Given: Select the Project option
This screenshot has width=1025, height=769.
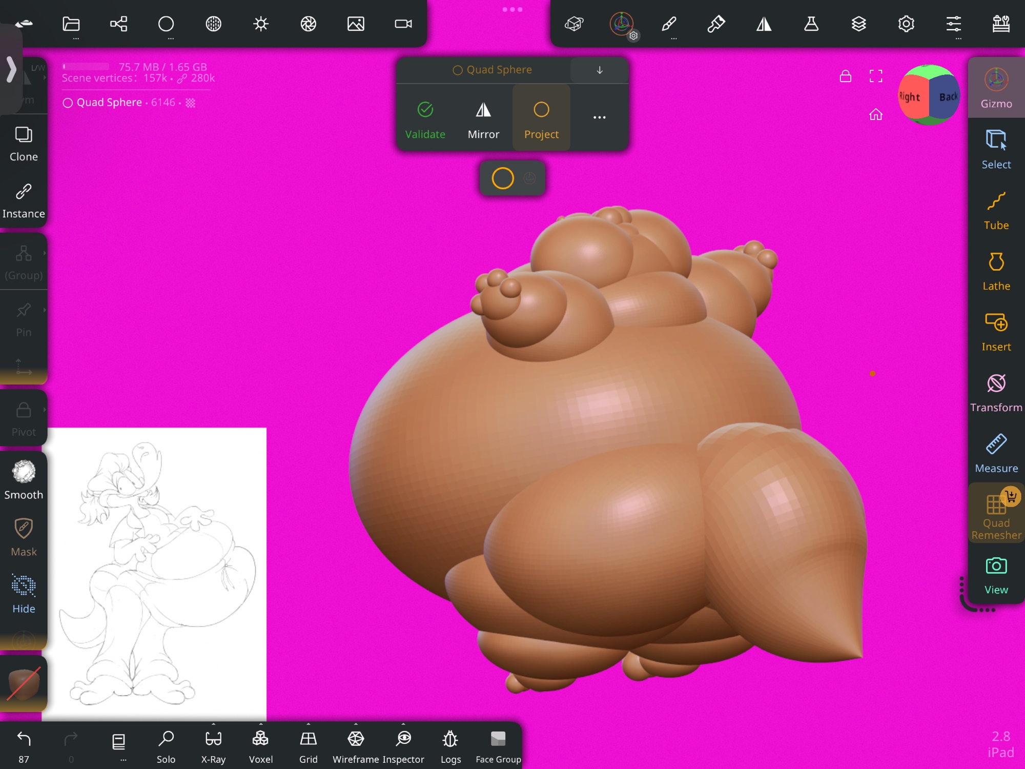Looking at the screenshot, I should (x=541, y=119).
